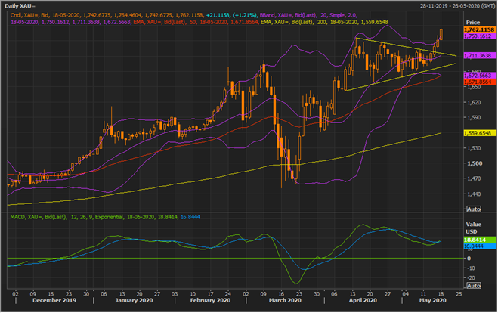Click date tick 17 in February 2020

210,294
